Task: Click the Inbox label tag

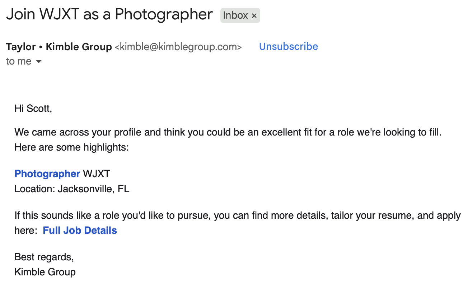Action: coord(235,15)
